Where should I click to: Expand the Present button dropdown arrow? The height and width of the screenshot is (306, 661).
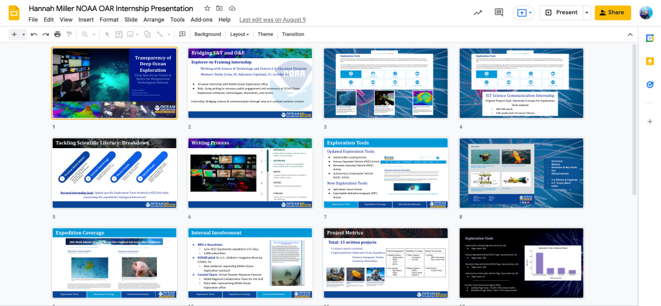point(587,12)
